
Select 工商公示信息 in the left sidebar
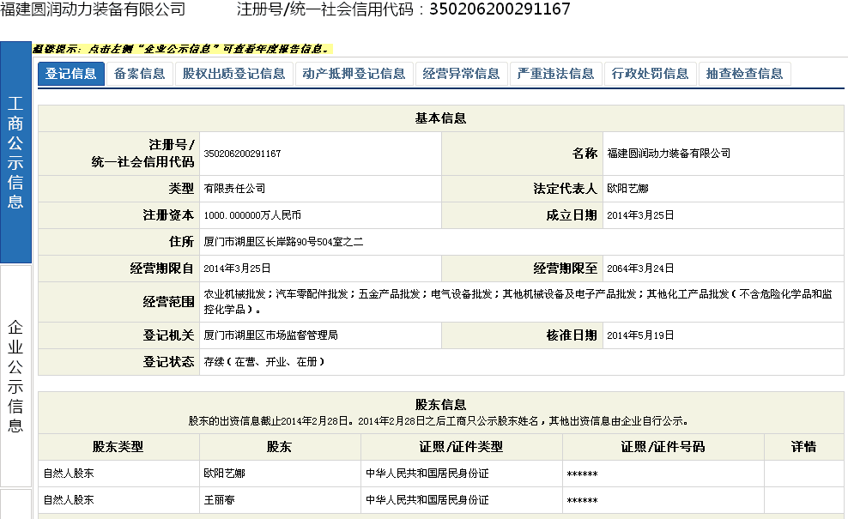tap(15, 153)
